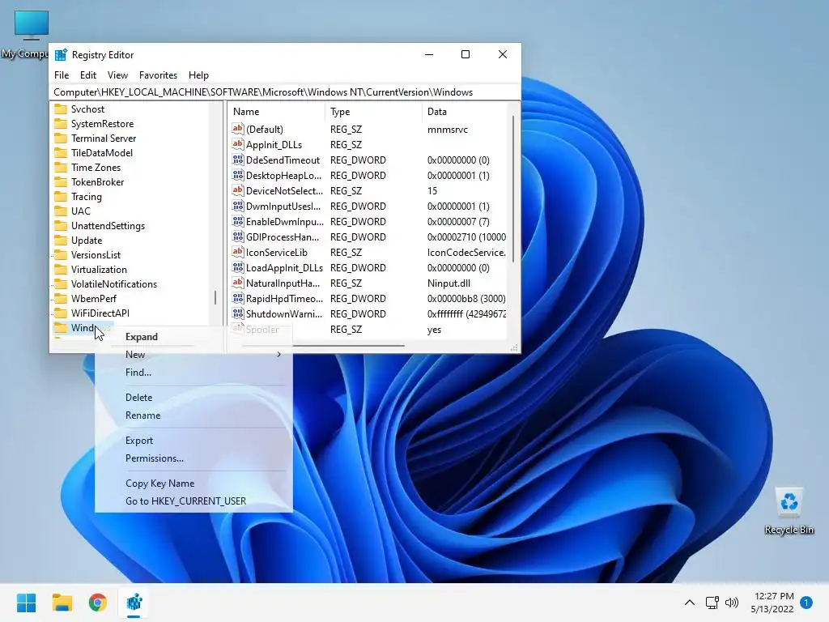Select the Time Zones key

[x=96, y=167]
